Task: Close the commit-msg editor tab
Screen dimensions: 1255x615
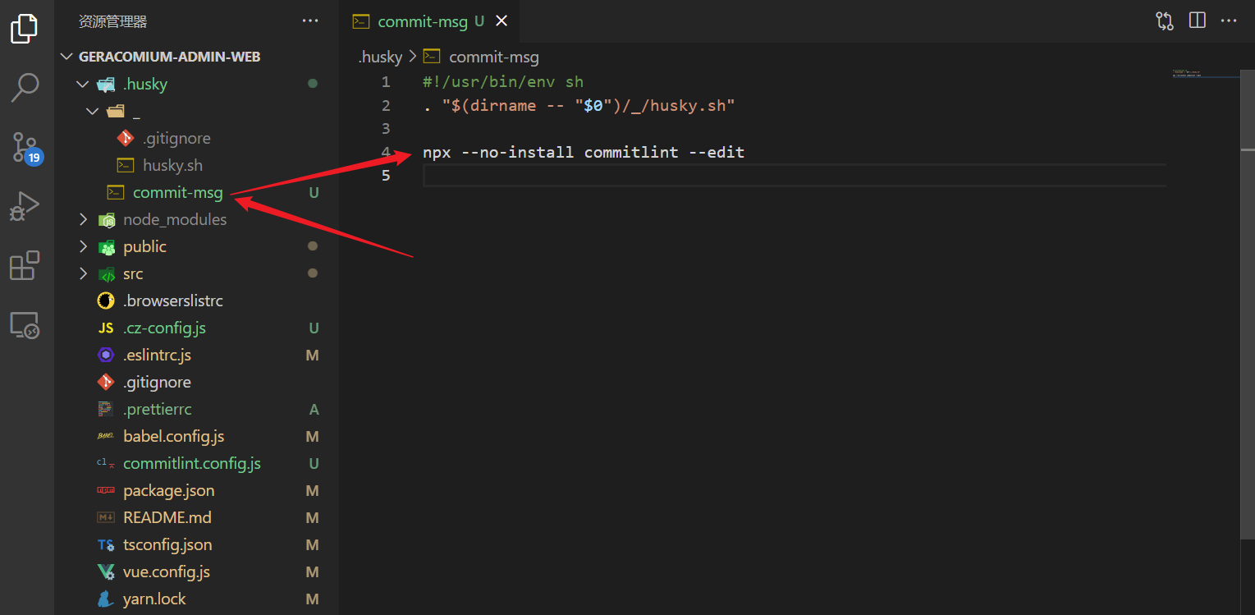Action: (502, 21)
